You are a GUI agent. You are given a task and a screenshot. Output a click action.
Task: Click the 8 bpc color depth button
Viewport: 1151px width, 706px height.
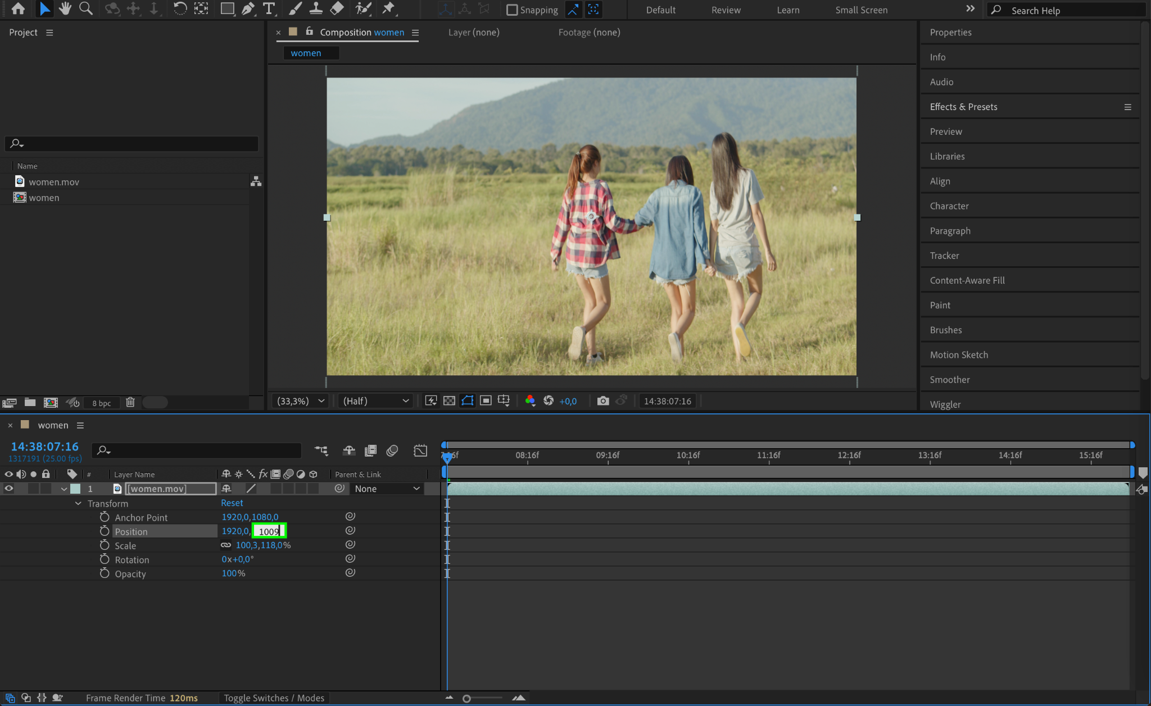(101, 403)
